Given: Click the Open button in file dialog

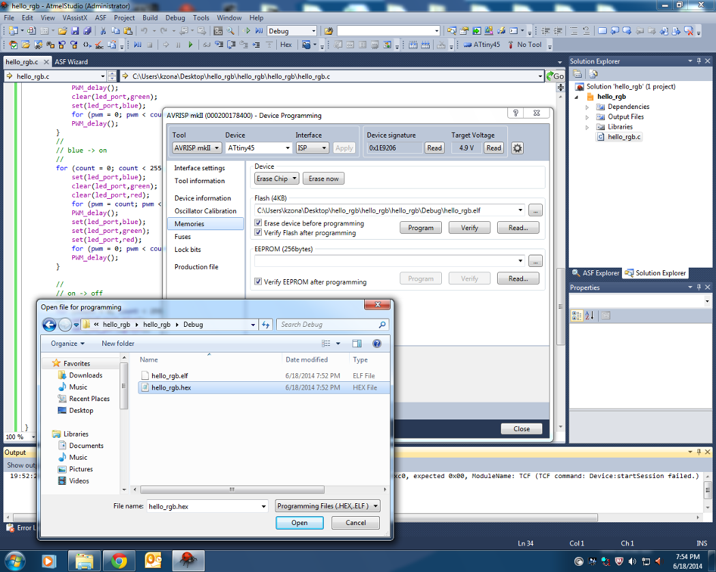Looking at the screenshot, I should click(x=299, y=523).
